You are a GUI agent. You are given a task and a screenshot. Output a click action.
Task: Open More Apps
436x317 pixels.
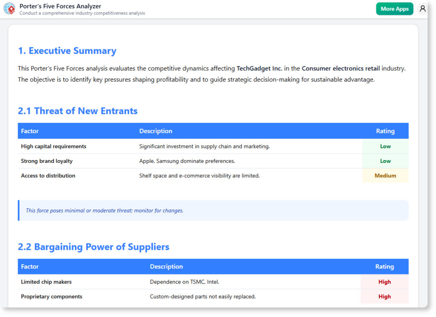[394, 8]
